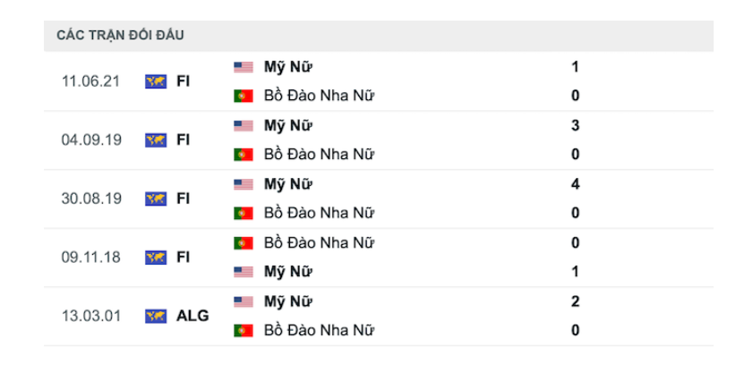753x380 pixels.
Task: Click the world map icon for 11.06.21 match
Action: click(x=156, y=81)
